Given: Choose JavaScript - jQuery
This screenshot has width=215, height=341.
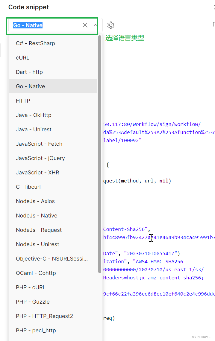Looking at the screenshot, I should click(x=53, y=158).
